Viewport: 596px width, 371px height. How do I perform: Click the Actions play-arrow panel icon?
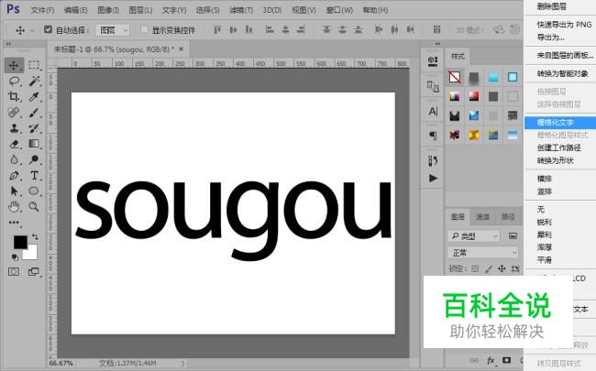[x=433, y=178]
